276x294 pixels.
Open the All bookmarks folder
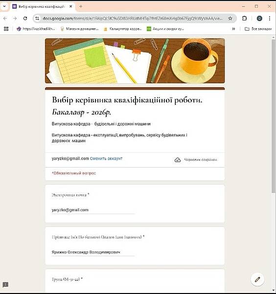pyautogui.click(x=258, y=29)
